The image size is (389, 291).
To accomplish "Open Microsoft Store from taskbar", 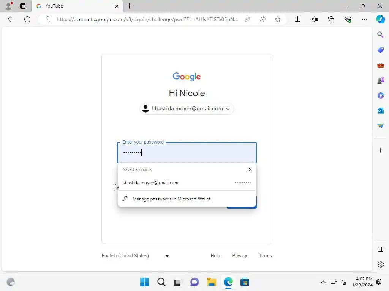I will (245, 282).
